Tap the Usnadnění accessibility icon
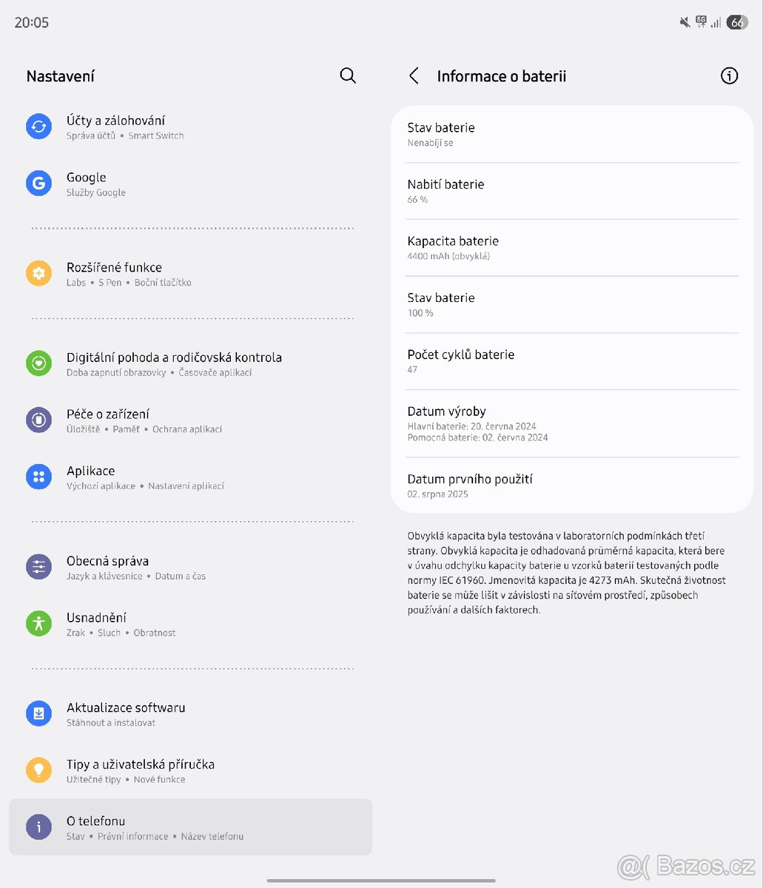Image resolution: width=763 pixels, height=888 pixels. (38, 623)
